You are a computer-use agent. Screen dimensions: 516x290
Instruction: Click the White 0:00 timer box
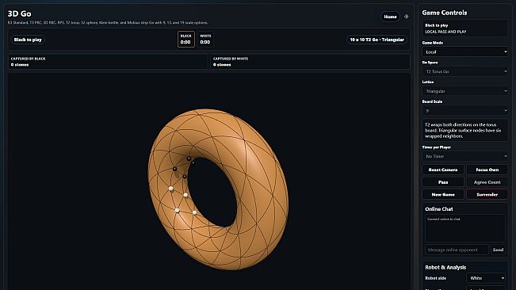click(x=205, y=39)
